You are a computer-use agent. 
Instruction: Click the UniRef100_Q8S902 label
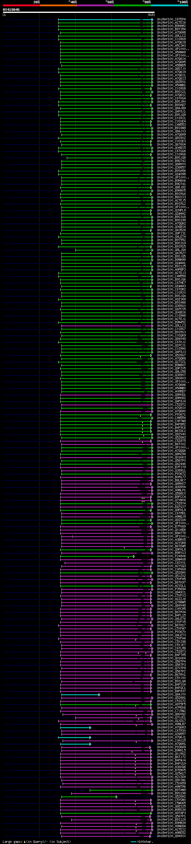[171, 138]
